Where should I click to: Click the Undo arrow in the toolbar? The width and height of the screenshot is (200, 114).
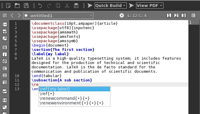pos(40,5)
